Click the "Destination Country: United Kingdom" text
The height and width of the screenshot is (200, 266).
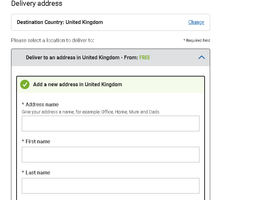[x=60, y=22]
